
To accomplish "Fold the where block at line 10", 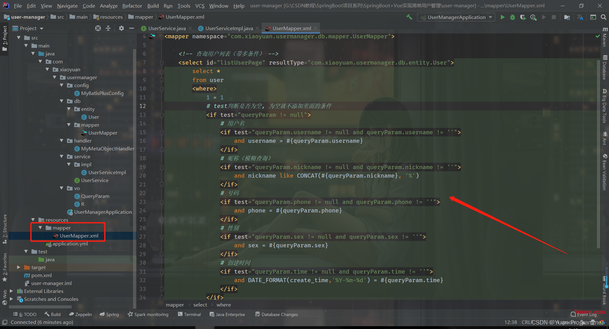I will pos(162,89).
